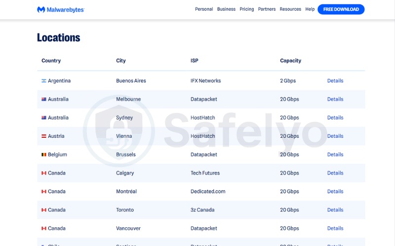Click the Capacity column header

coord(290,61)
